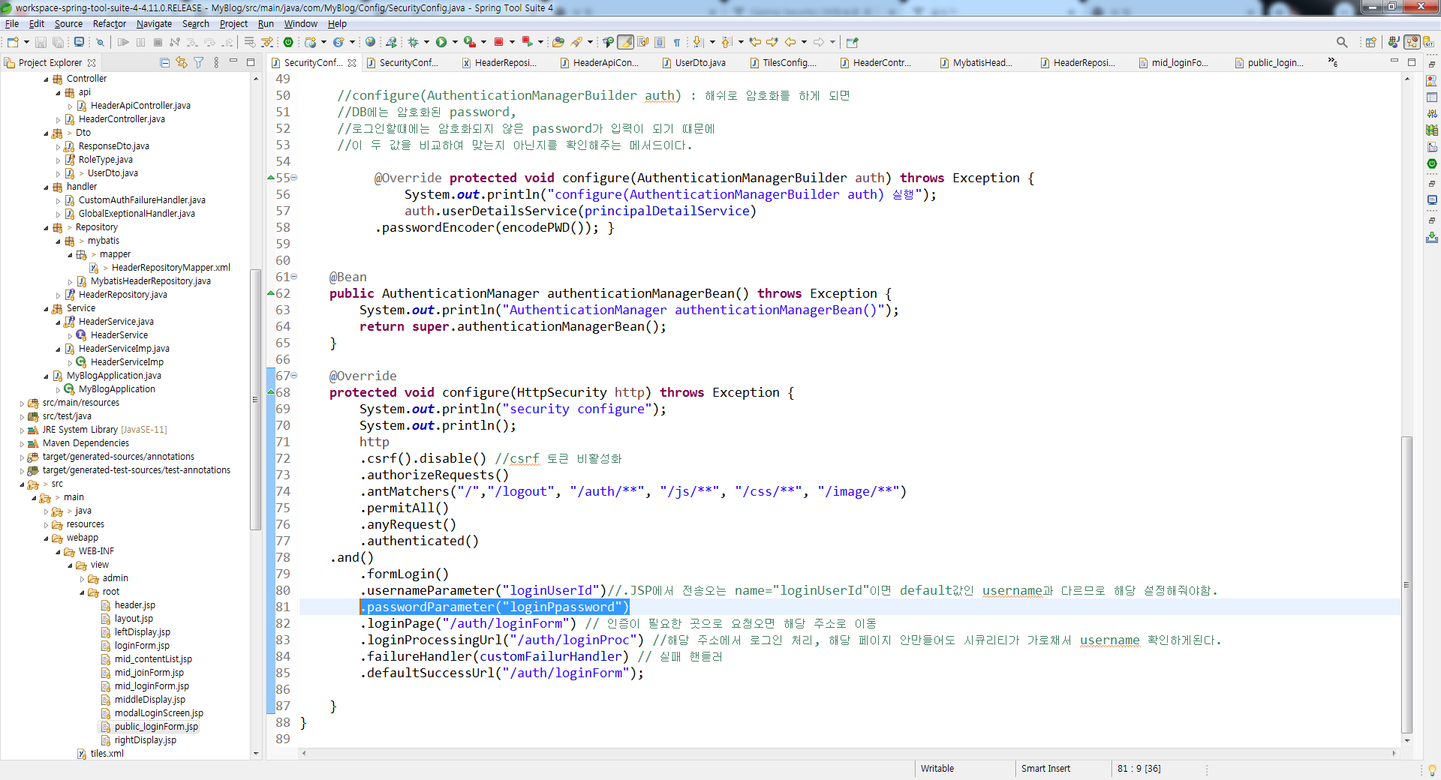The height and width of the screenshot is (780, 1441).
Task: Click the Open Console terminal icon
Action: [x=79, y=42]
